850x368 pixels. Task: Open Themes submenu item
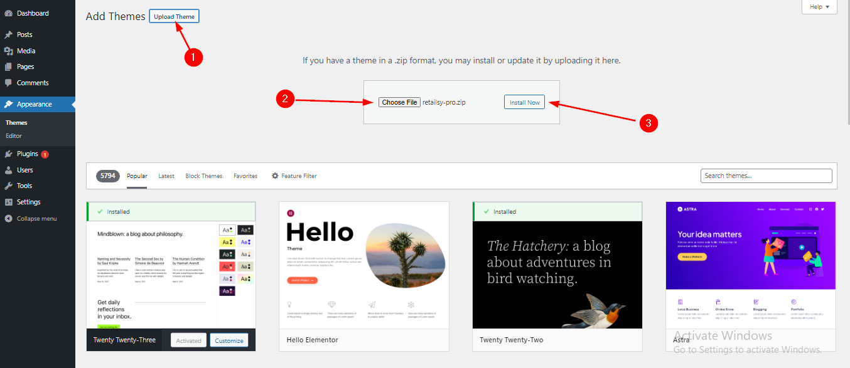[16, 123]
